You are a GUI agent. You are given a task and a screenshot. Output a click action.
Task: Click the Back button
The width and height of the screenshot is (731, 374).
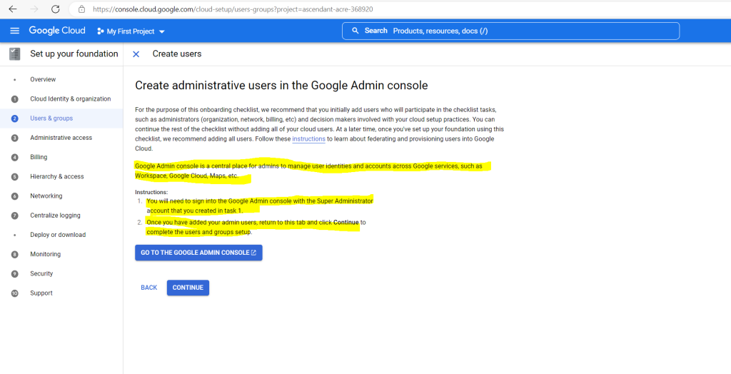148,288
